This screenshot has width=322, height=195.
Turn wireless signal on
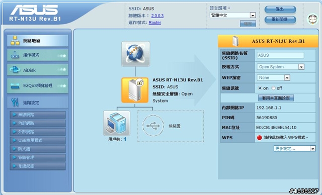[x=260, y=88]
